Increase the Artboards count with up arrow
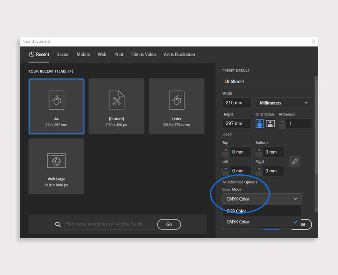The width and height of the screenshot is (338, 275). tap(282, 121)
